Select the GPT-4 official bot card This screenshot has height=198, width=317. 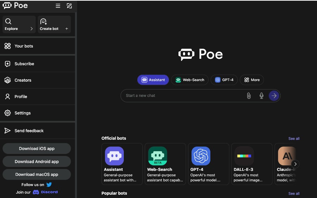208,164
